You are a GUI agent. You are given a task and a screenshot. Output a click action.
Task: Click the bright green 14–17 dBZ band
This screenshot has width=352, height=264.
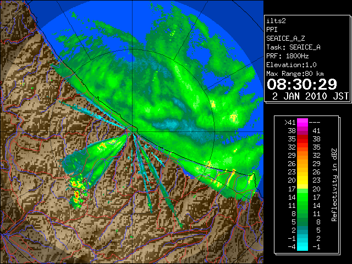302,197
